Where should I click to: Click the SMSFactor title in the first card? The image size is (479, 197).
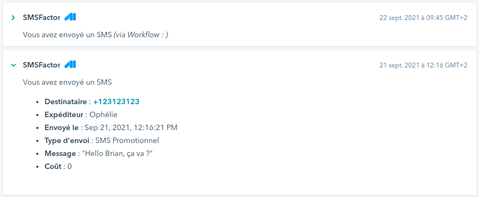tap(42, 18)
